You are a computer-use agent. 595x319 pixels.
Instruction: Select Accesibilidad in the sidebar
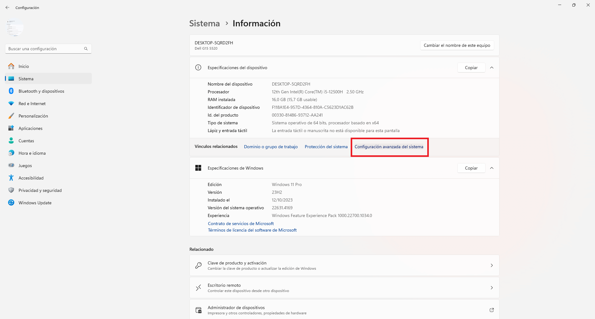click(48, 178)
